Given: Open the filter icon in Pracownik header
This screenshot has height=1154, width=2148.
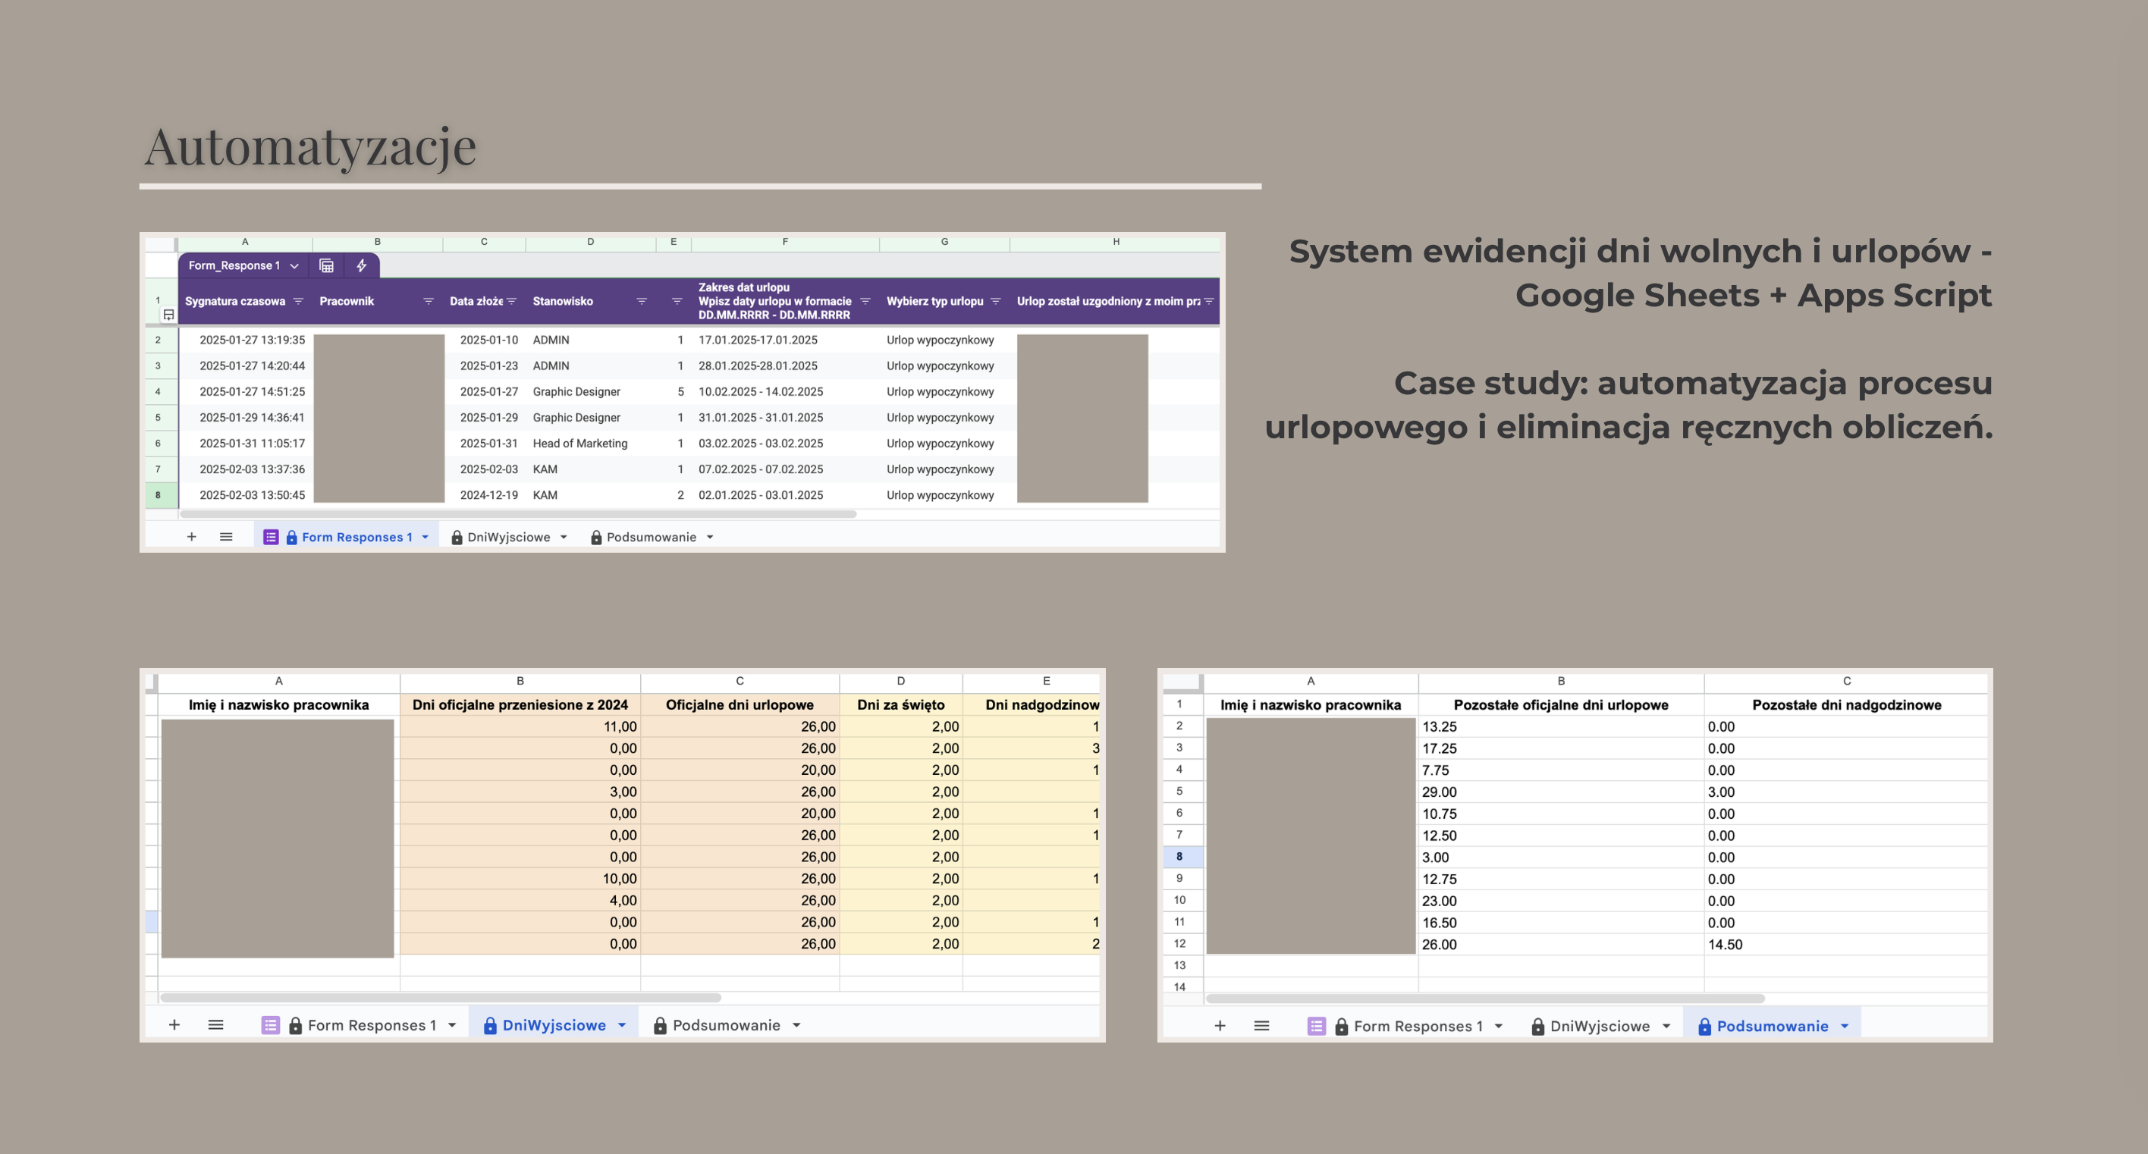Looking at the screenshot, I should (x=429, y=301).
